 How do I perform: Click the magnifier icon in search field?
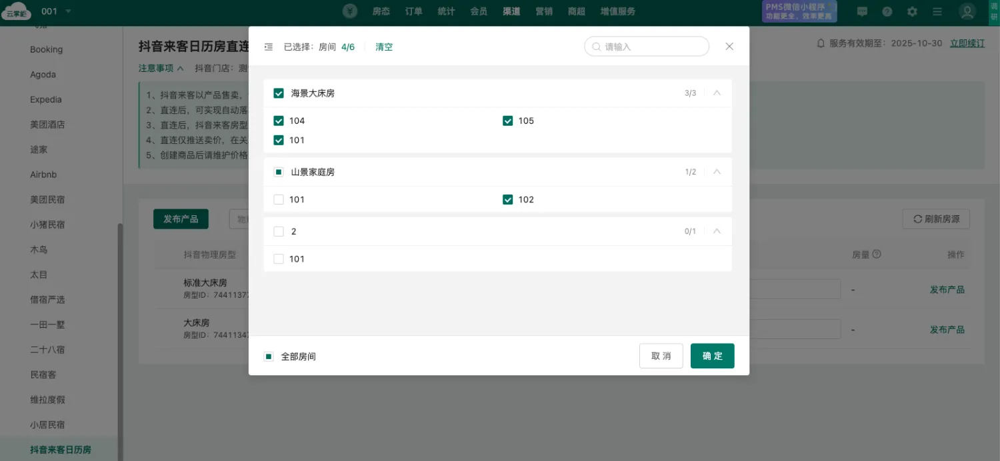tap(597, 47)
